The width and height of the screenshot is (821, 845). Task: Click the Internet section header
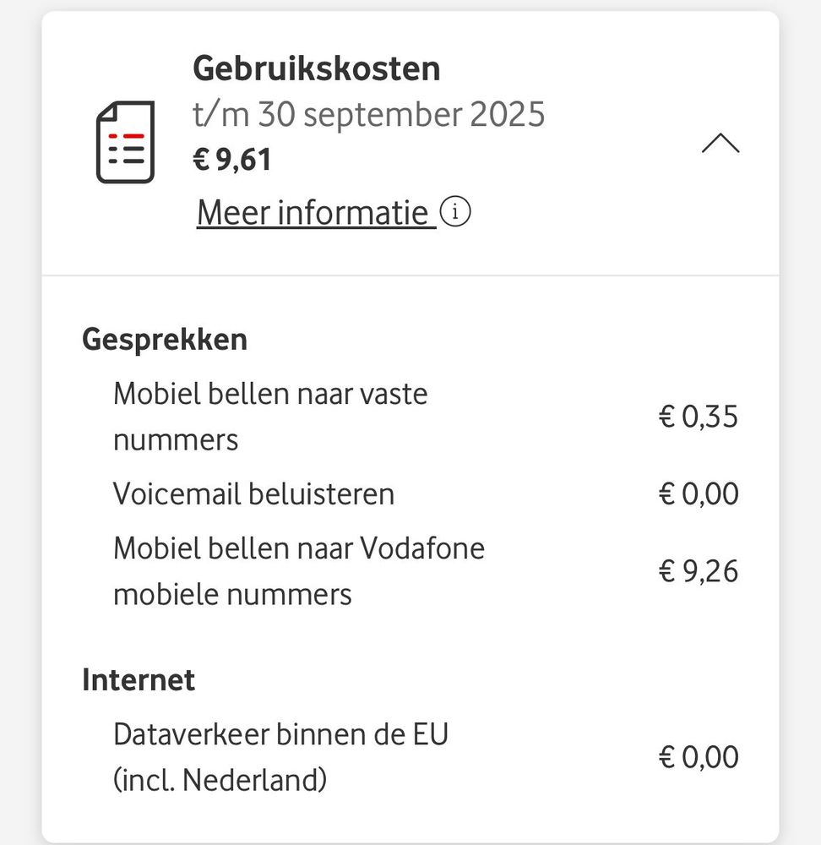[x=139, y=680]
